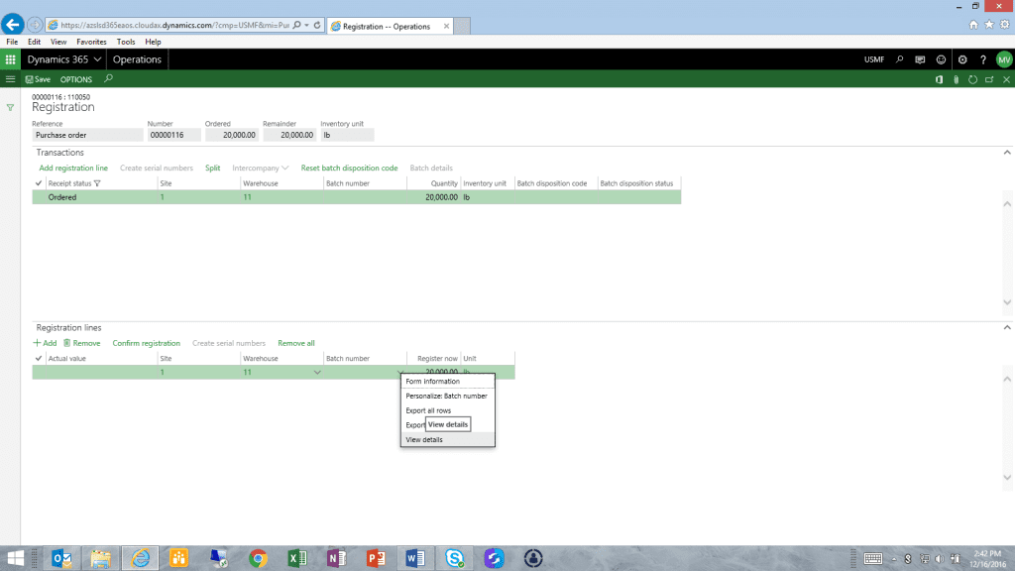Open the Help question mark icon
Image resolution: width=1015 pixels, height=571 pixels.
982,59
